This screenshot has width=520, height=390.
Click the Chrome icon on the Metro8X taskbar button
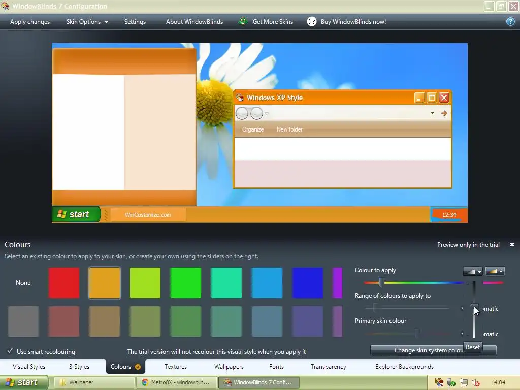point(145,382)
